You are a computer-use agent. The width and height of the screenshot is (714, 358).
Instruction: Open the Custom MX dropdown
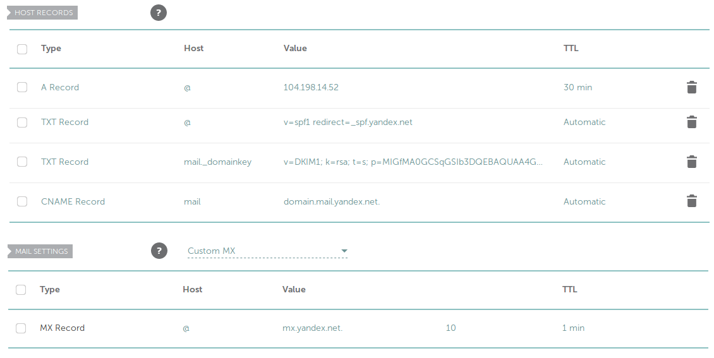point(267,251)
